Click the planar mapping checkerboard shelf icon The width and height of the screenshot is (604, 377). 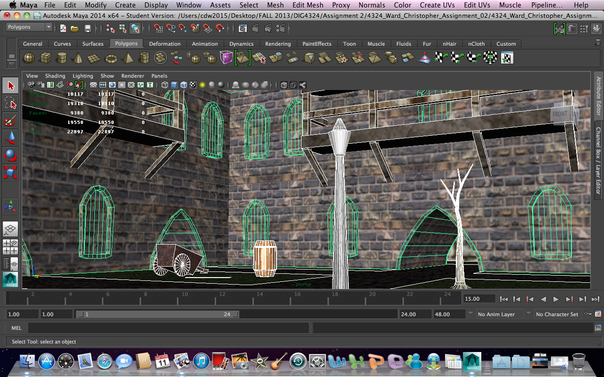pos(441,58)
